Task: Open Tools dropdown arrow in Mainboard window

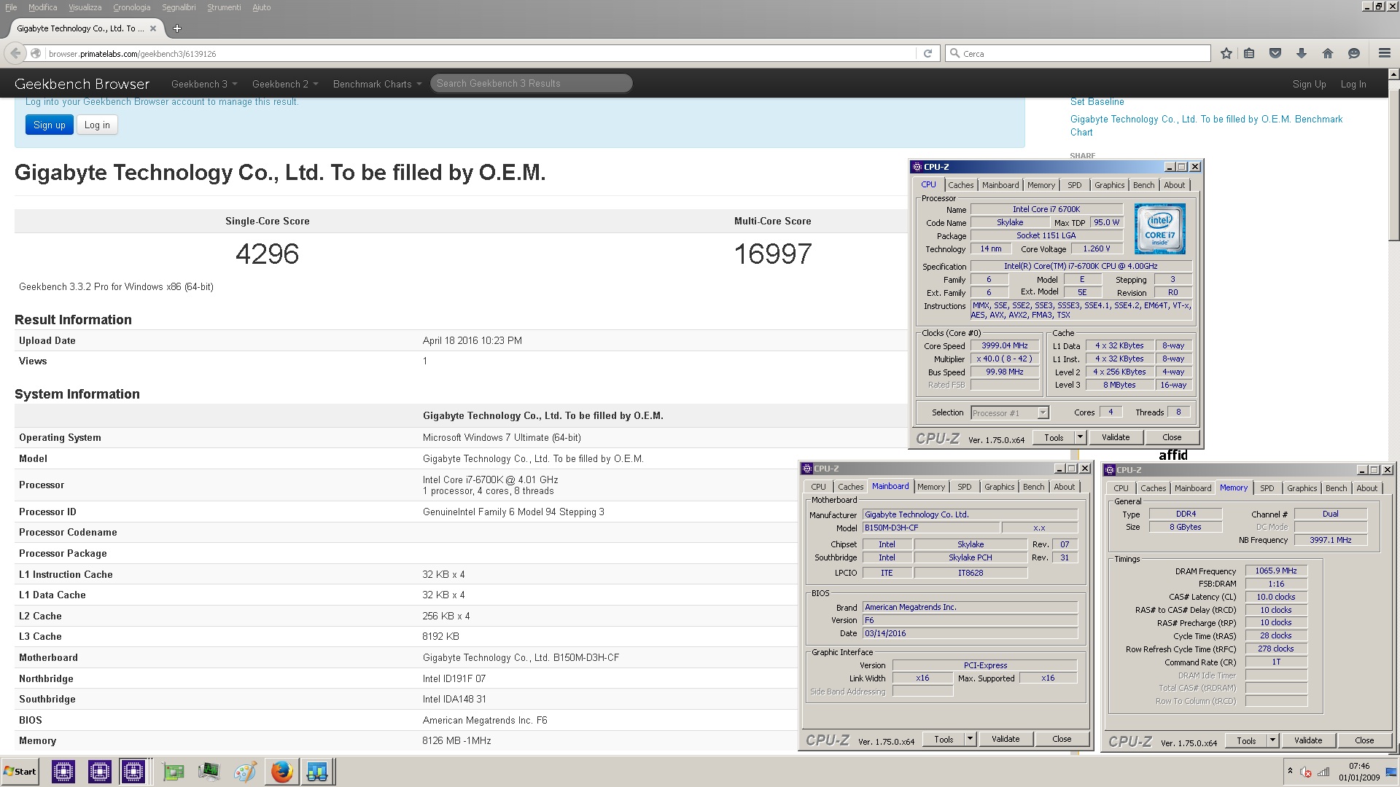Action: (970, 739)
